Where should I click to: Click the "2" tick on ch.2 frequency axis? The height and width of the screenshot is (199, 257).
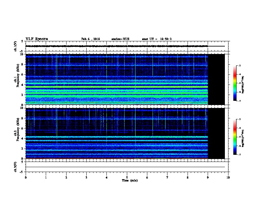point(22,149)
